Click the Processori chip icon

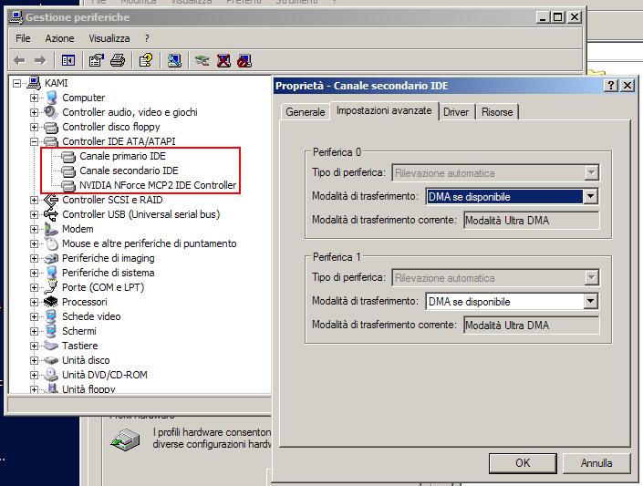51,302
